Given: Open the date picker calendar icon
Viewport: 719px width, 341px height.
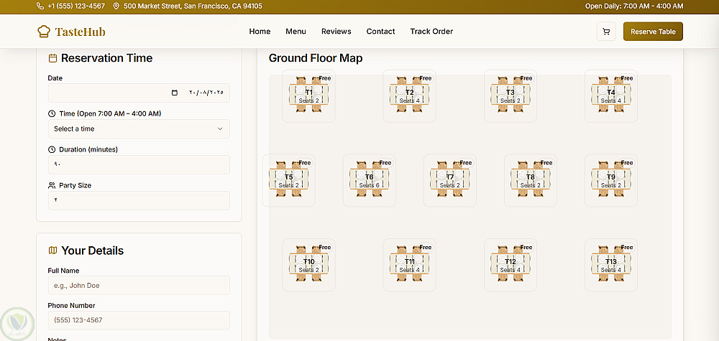Looking at the screenshot, I should [x=174, y=93].
